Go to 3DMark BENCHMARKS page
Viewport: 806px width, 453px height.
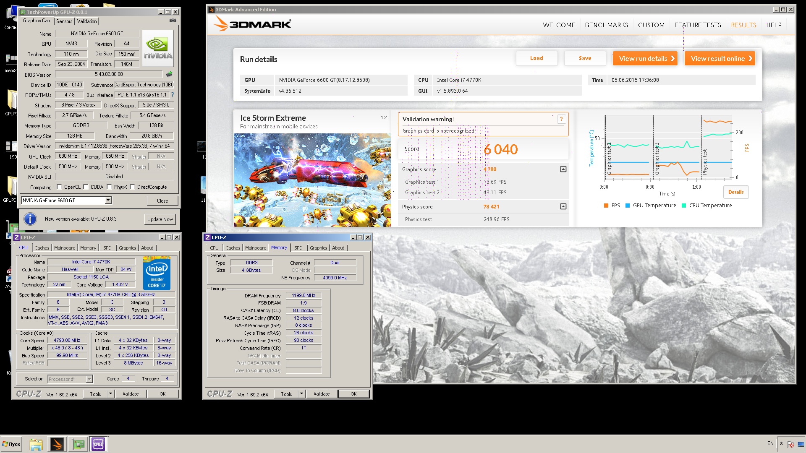pos(607,25)
